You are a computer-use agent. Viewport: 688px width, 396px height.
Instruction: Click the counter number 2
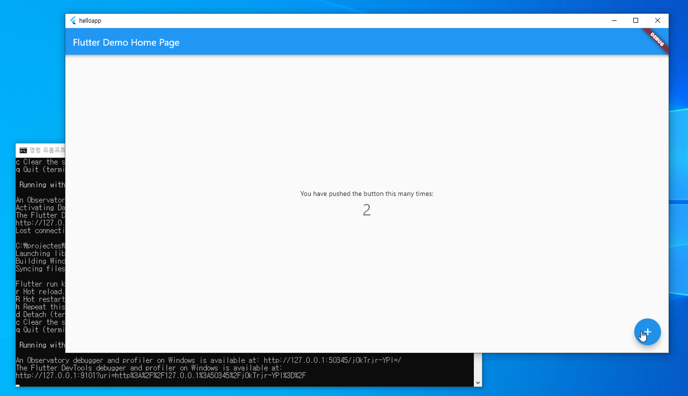pos(367,210)
